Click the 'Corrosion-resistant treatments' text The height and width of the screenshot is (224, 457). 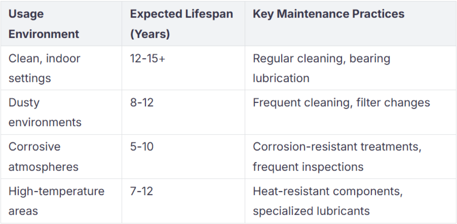(337, 147)
